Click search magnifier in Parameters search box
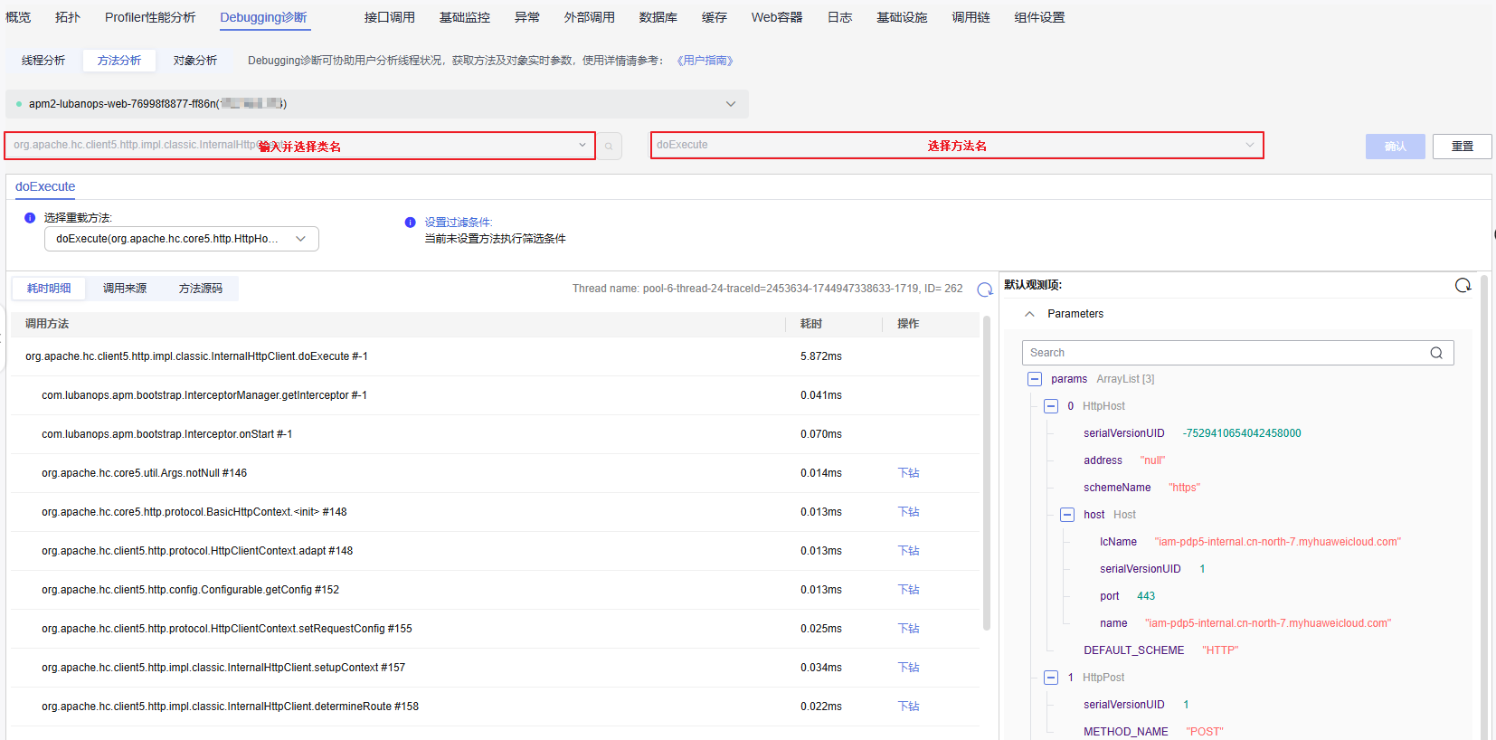The width and height of the screenshot is (1496, 740). click(x=1436, y=353)
